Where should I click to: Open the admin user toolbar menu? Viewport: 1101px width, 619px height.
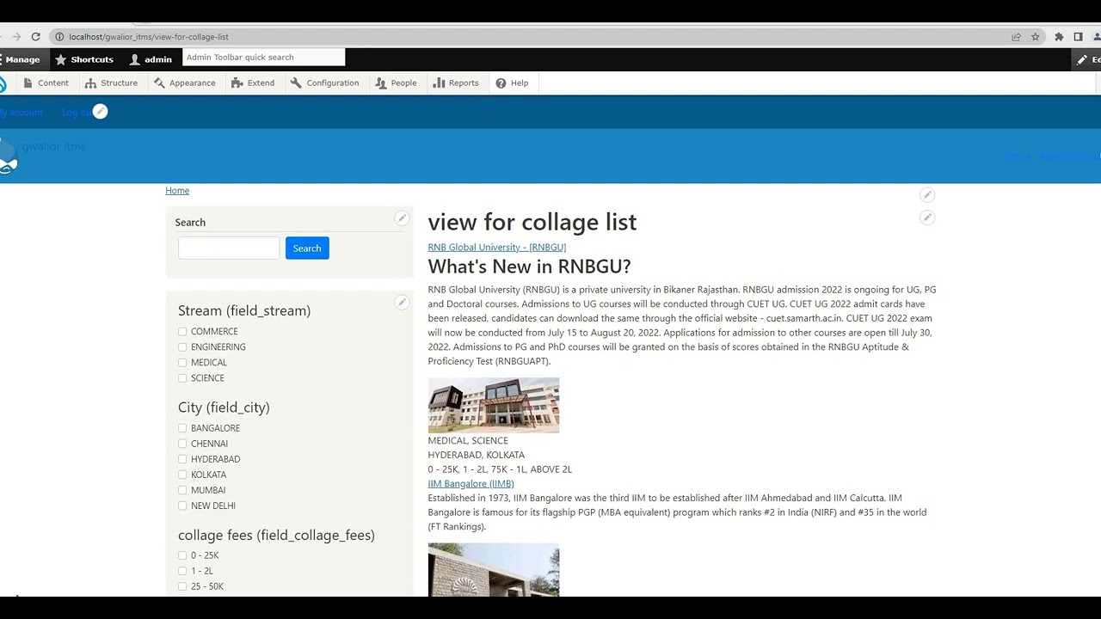click(151, 59)
